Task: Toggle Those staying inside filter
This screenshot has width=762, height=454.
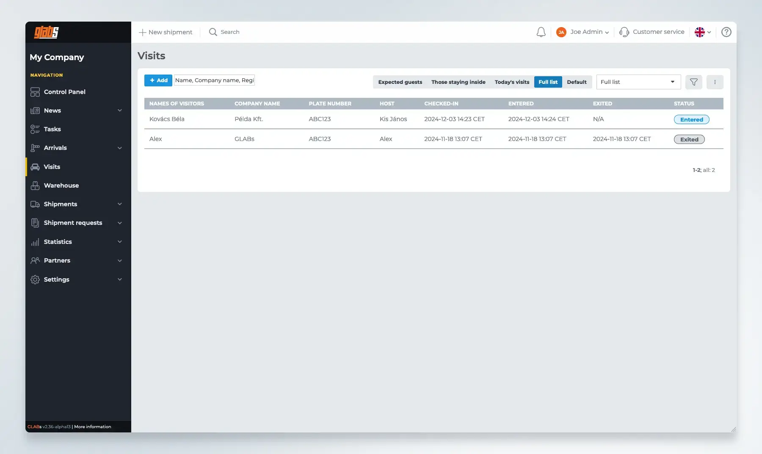Action: [x=458, y=82]
